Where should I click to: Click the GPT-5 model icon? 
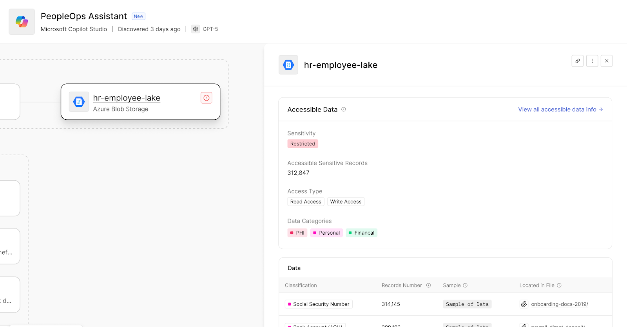point(196,29)
